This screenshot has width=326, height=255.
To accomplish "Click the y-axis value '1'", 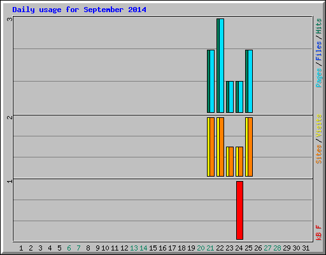I will [x=10, y=181].
